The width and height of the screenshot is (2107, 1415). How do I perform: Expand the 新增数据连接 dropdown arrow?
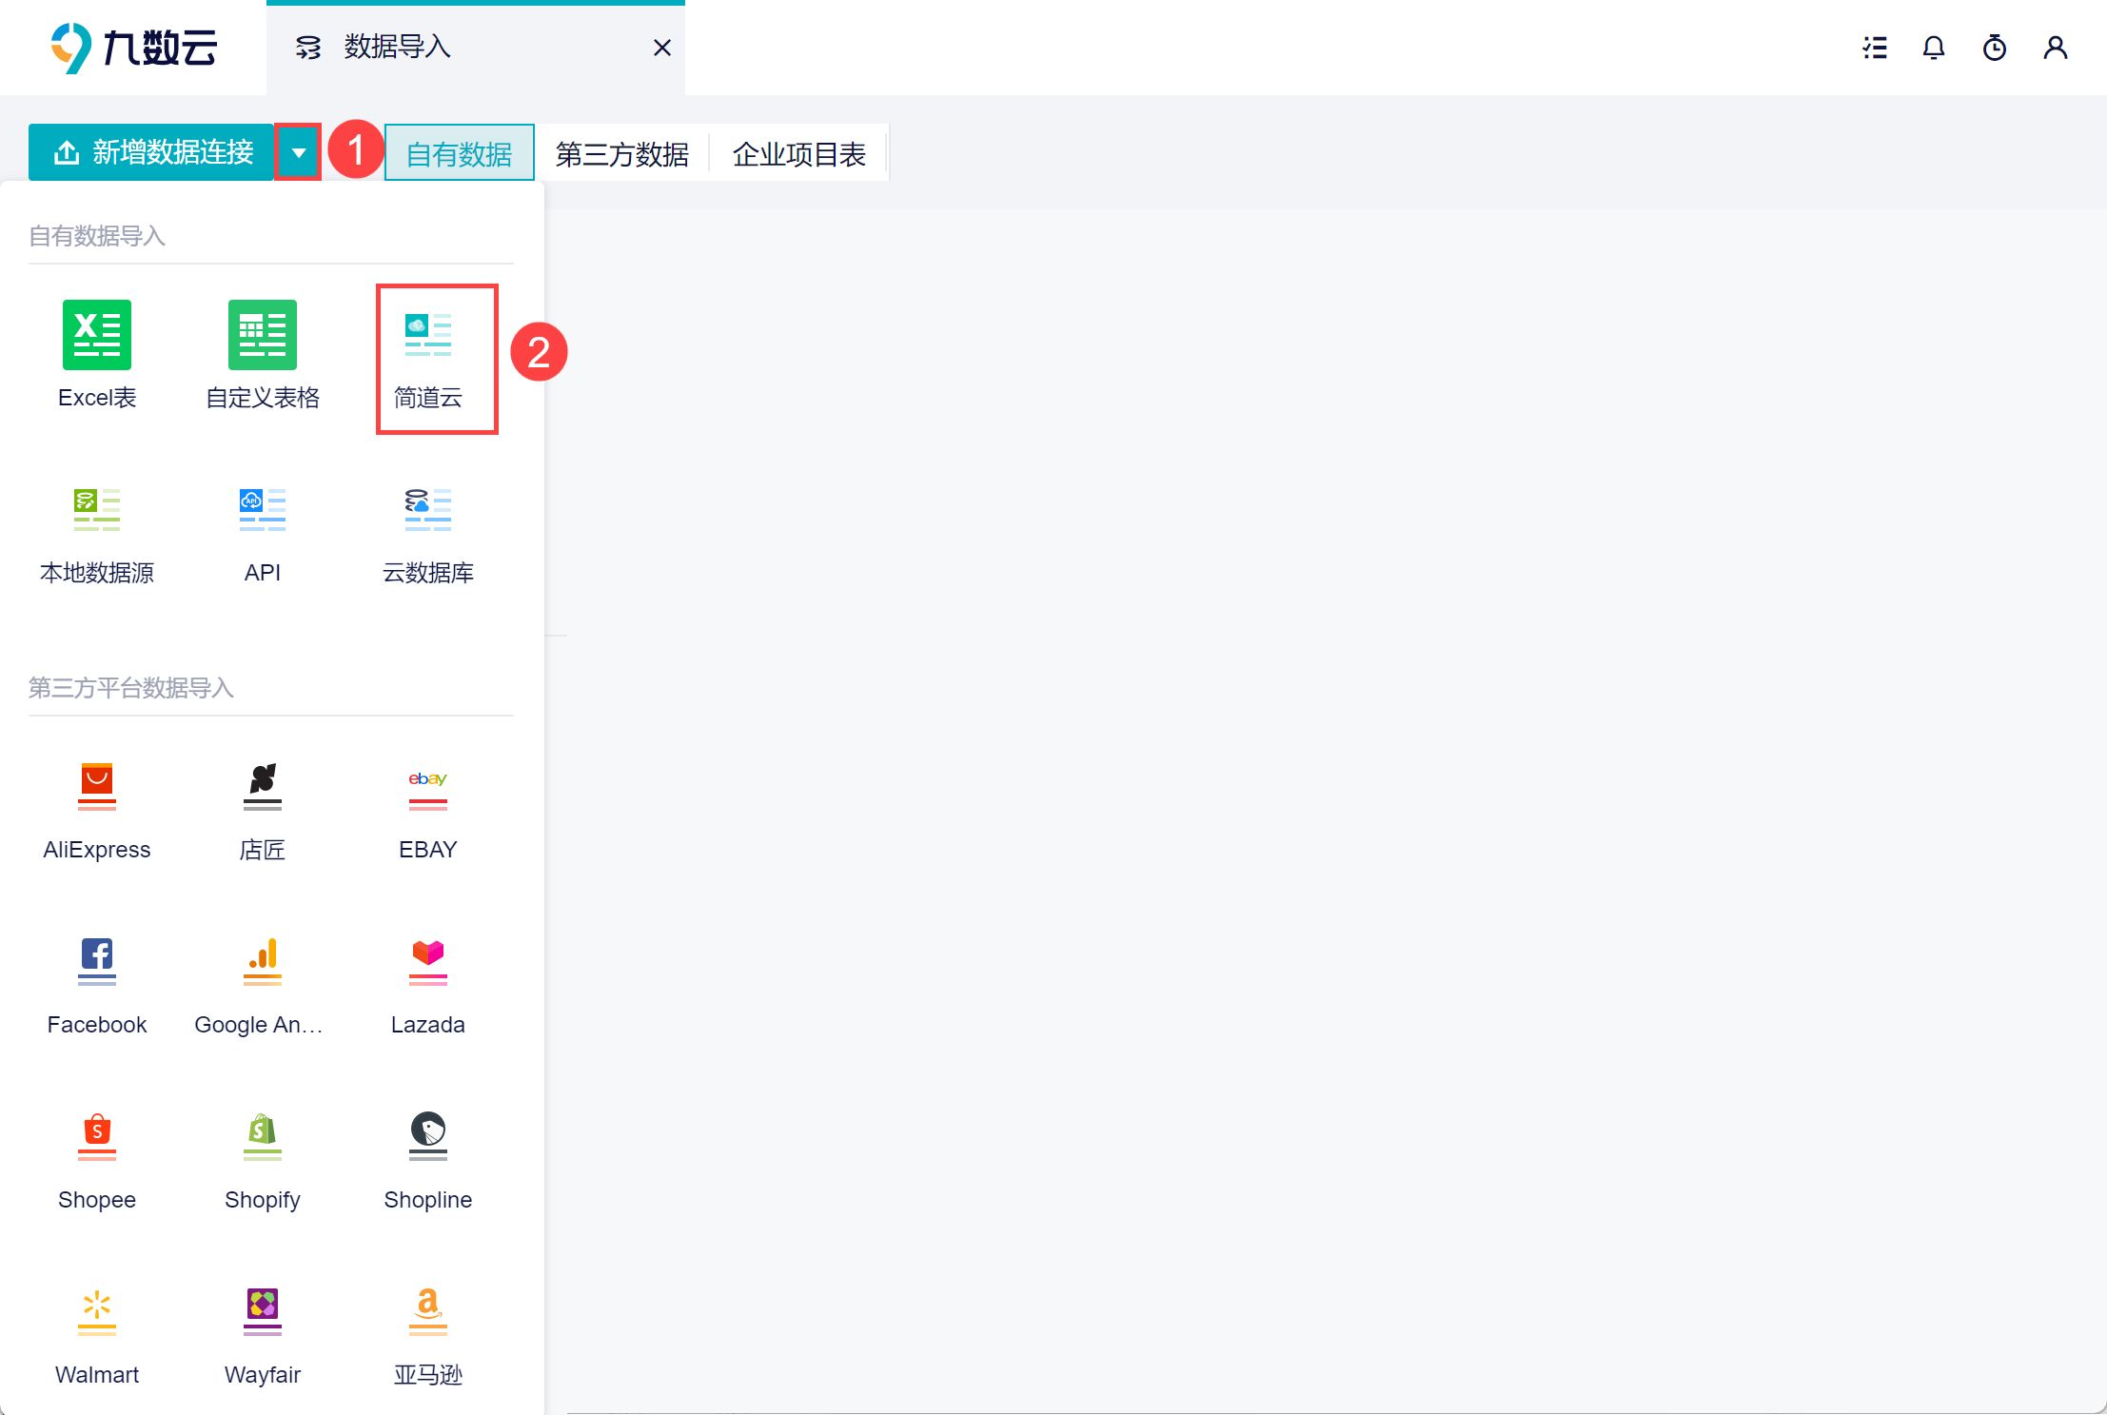pos(299,152)
